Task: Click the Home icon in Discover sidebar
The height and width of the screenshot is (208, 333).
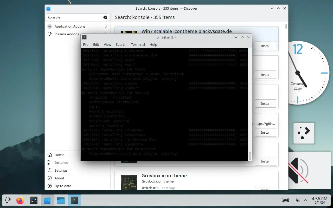Action: 49,155
